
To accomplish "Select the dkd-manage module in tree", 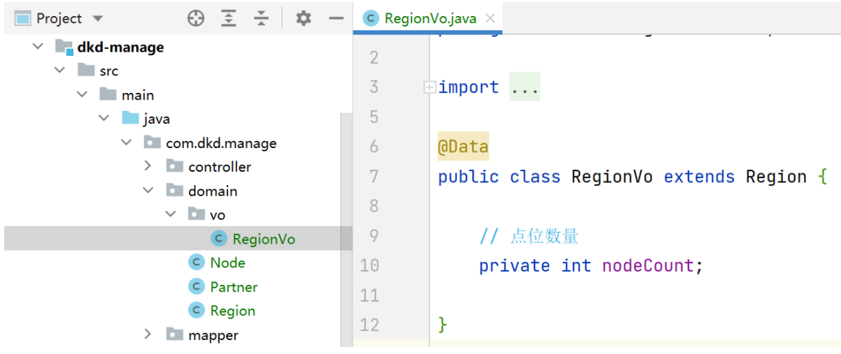I will tap(120, 47).
